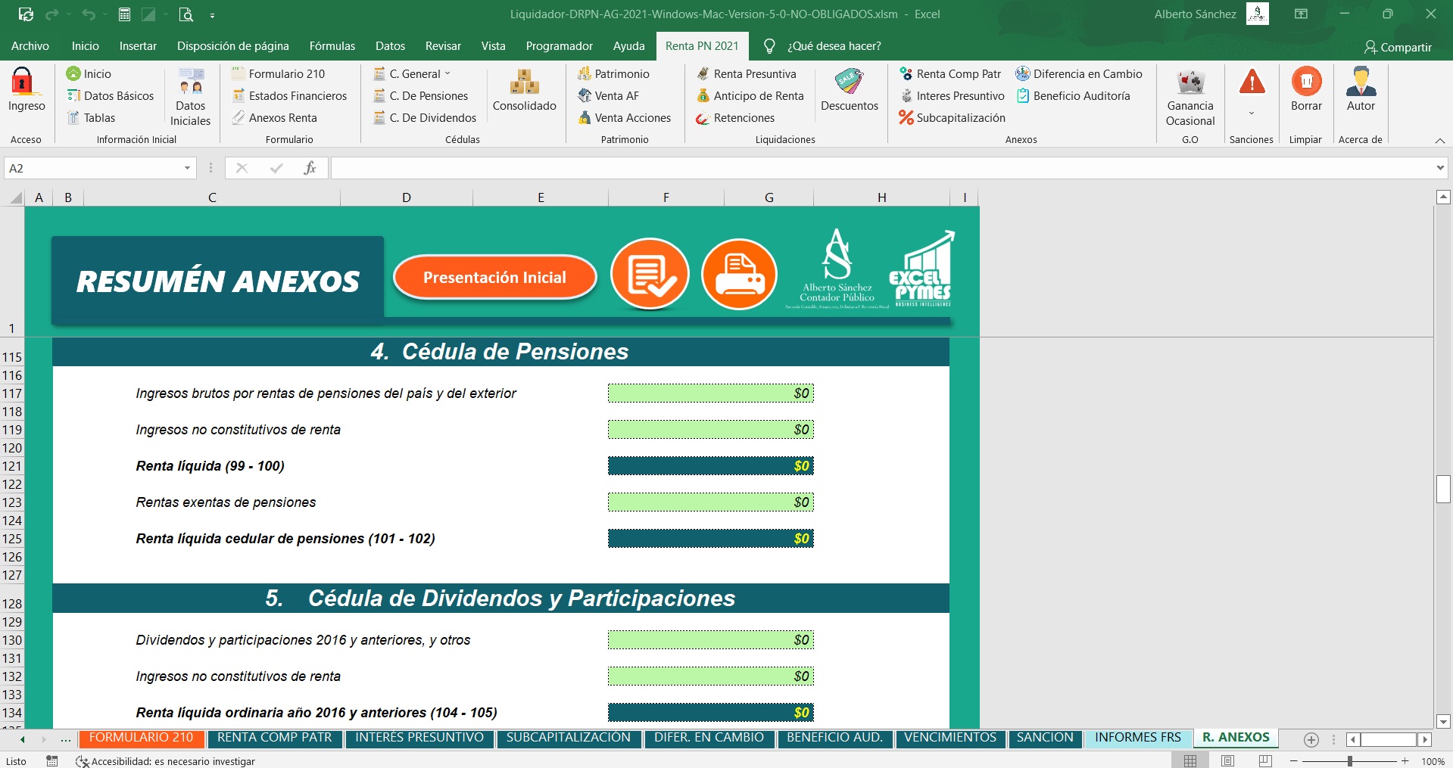The width and height of the screenshot is (1453, 768).
Task: Open the Print Preview quick access icon
Action: pos(186,14)
